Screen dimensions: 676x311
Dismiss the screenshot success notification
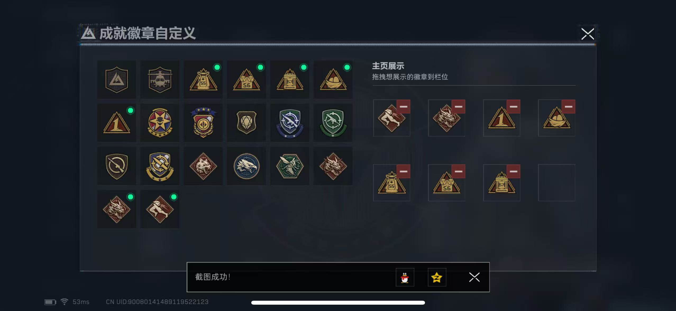[x=474, y=277]
